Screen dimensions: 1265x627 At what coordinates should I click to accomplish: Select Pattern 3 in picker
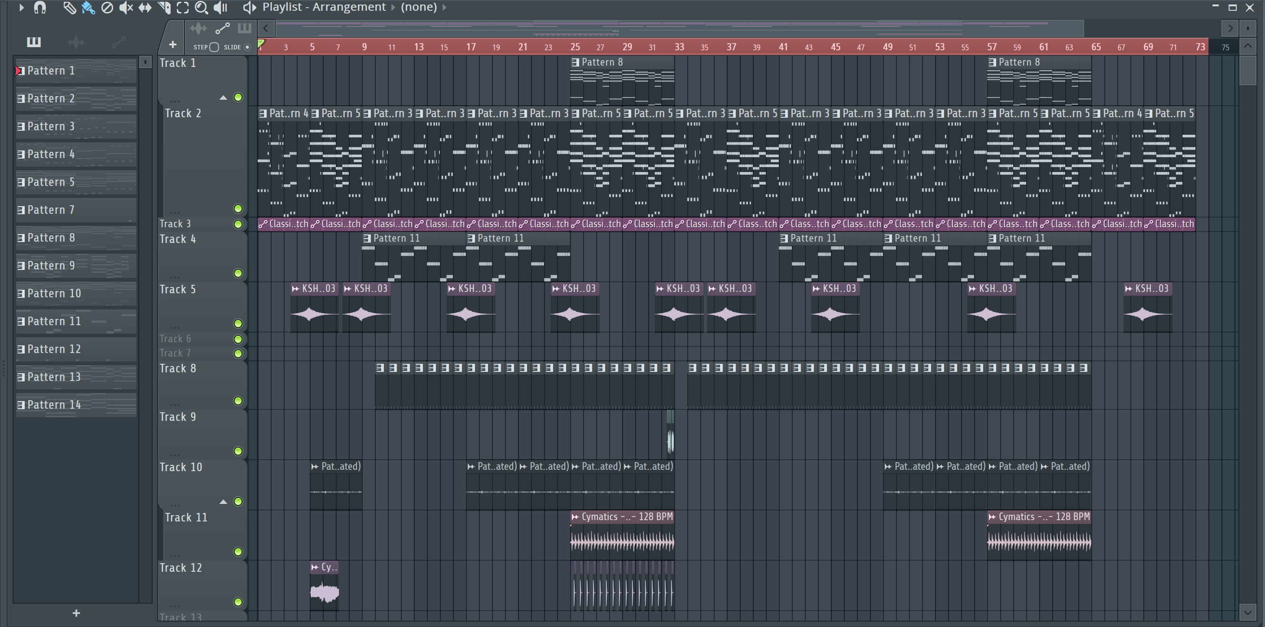tap(76, 126)
